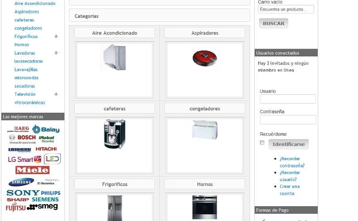
Task: Follow the ¿Recordar contraseña? link
Action: coord(292,162)
